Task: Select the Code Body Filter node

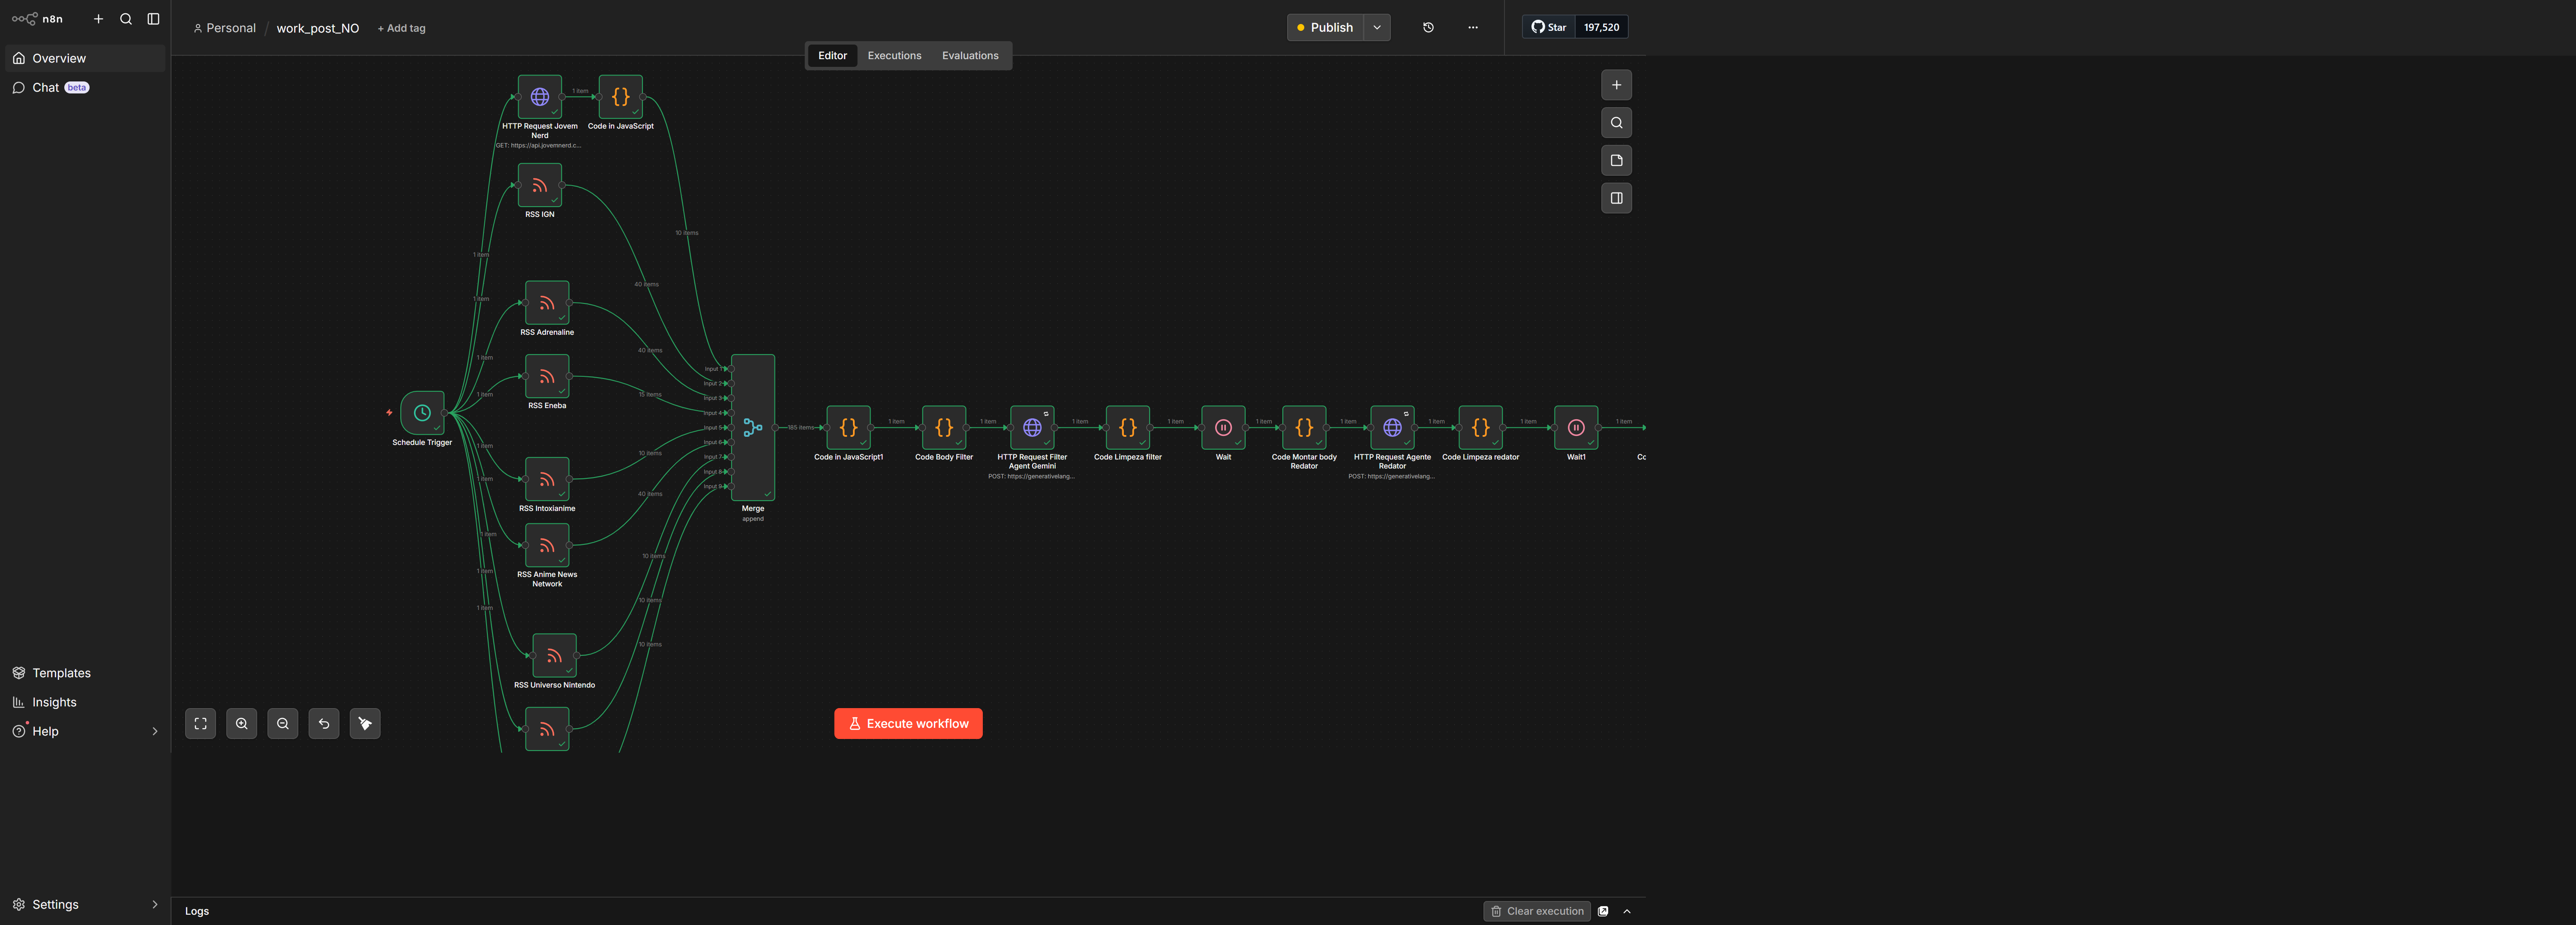Action: coord(944,428)
